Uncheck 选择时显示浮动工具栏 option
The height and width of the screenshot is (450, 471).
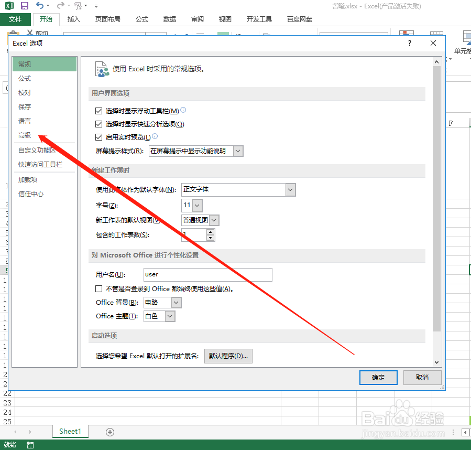[x=98, y=111]
